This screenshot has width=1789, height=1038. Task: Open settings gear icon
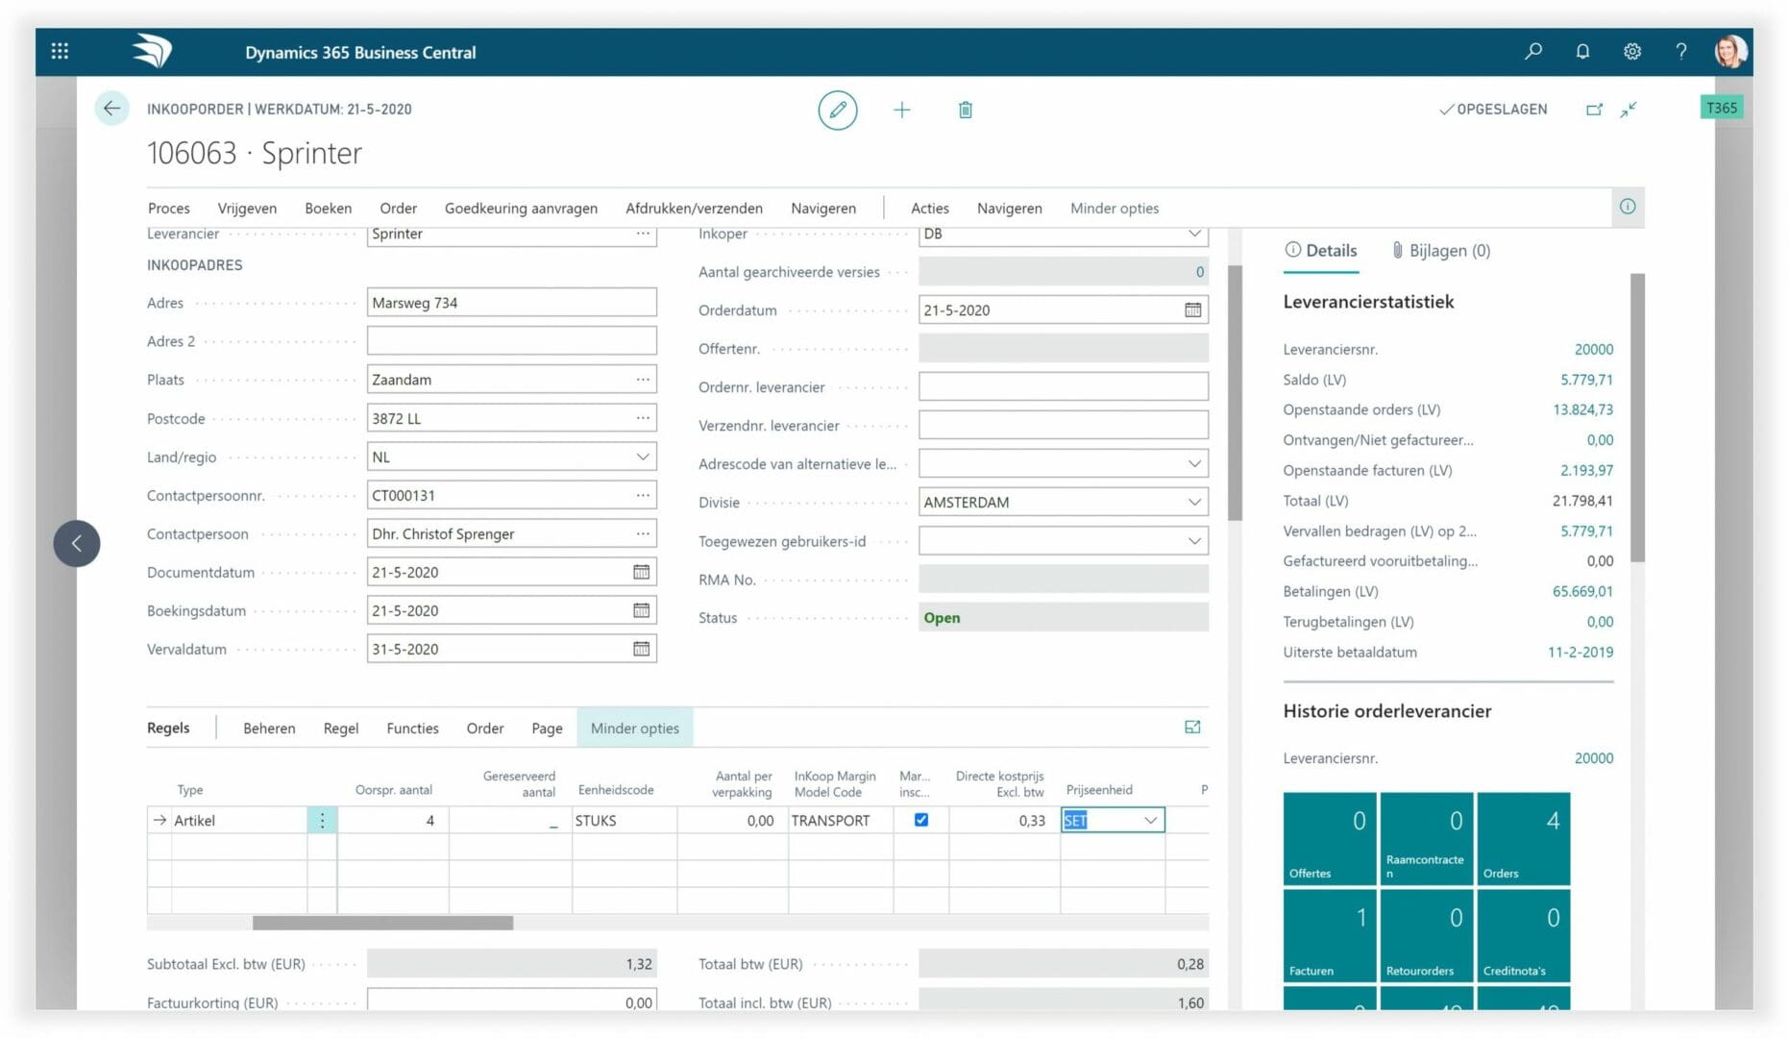click(x=1632, y=51)
